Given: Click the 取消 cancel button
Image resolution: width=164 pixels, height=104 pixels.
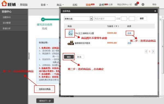Looking at the screenshot, I should pyautogui.click(x=79, y=57).
